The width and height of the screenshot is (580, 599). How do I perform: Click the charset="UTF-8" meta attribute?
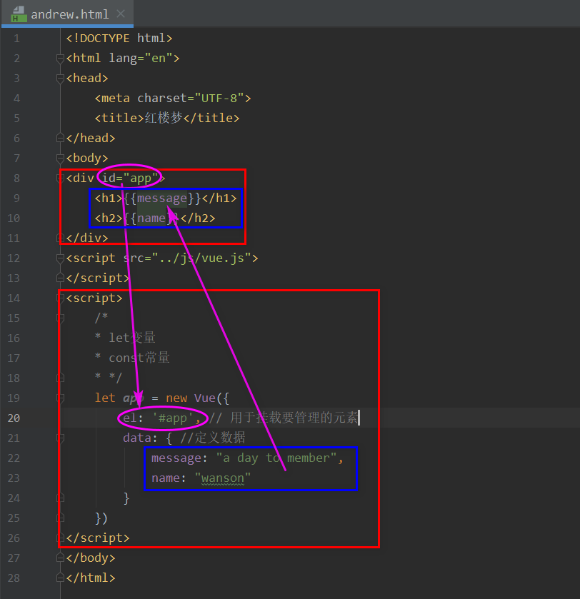(191, 99)
